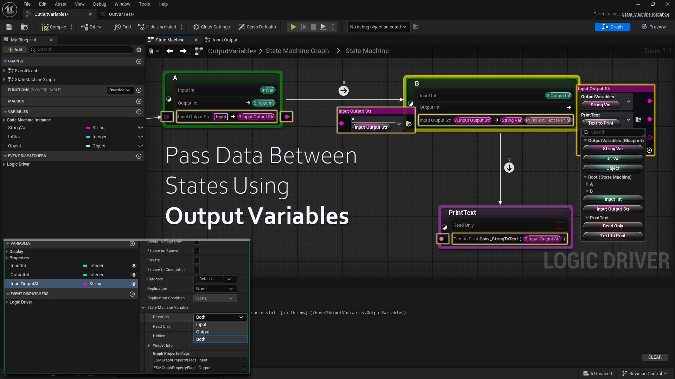The image size is (675, 379).
Task: Compile the OutputVariables blueprint
Action: (53, 27)
